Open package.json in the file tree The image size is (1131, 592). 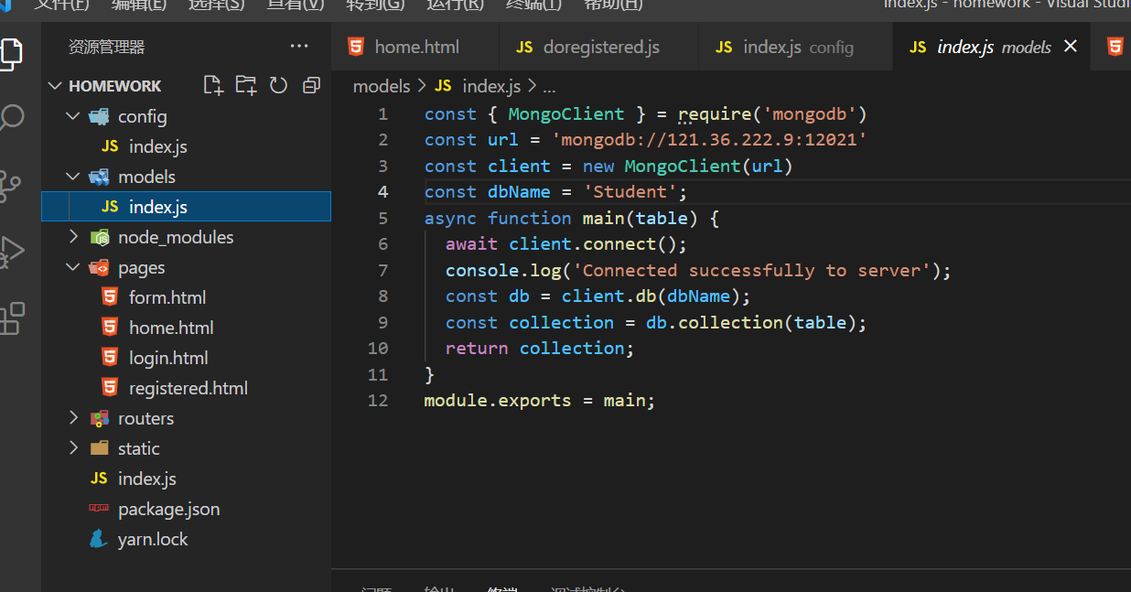point(168,509)
